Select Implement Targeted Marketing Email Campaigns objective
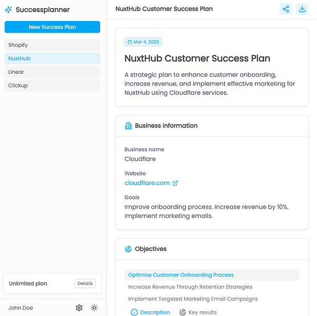The width and height of the screenshot is (317, 316). pos(193,299)
